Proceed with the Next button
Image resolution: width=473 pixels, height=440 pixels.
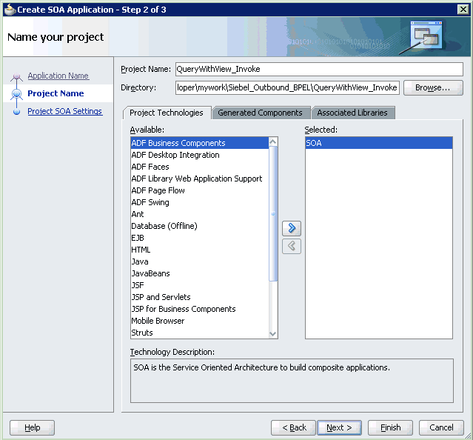[x=339, y=427]
